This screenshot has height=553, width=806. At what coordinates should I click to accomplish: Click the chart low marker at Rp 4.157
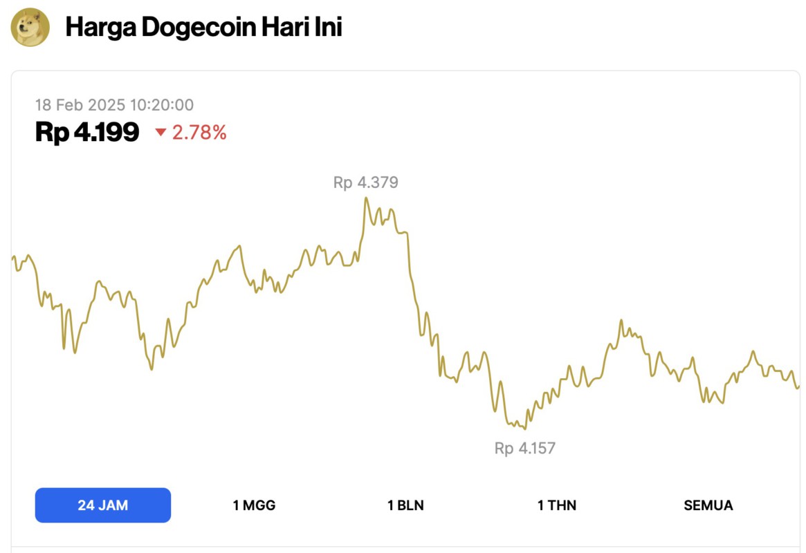(524, 448)
